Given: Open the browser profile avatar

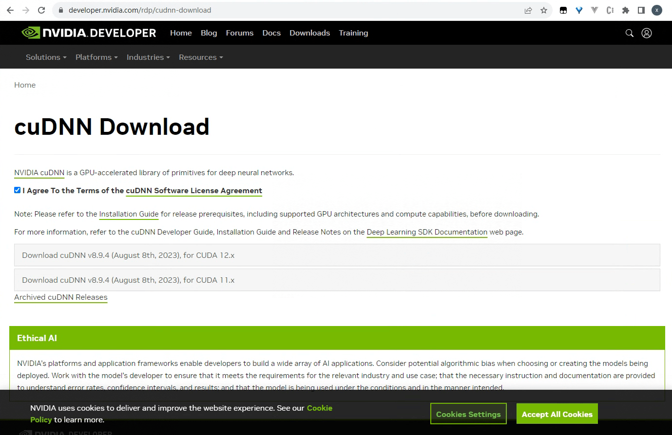Looking at the screenshot, I should (x=657, y=10).
